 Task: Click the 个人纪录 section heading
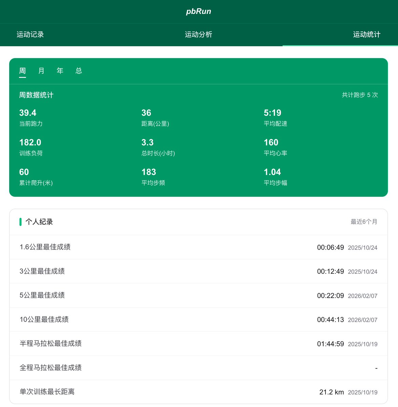pyautogui.click(x=39, y=222)
